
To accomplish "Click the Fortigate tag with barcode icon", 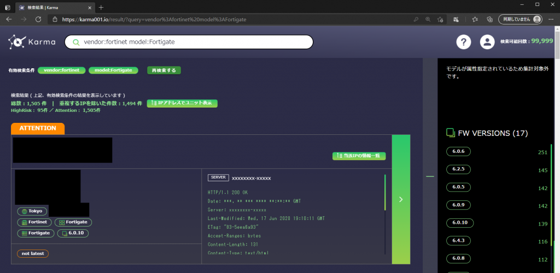I will [x=36, y=233].
